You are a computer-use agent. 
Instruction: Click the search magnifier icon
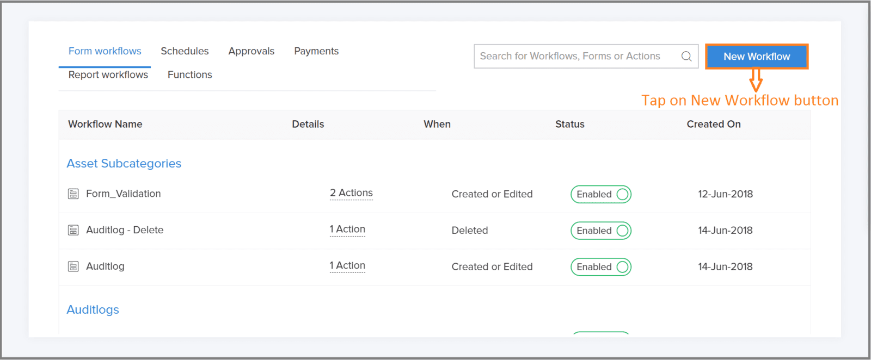tap(686, 56)
